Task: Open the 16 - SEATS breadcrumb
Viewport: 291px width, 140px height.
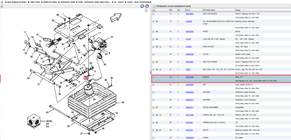Action: click(119, 2)
